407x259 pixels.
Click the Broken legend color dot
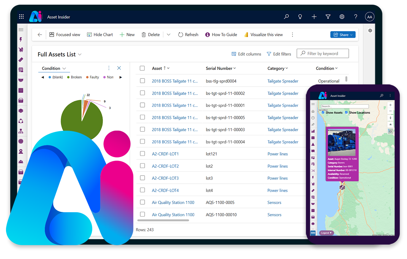68,77
